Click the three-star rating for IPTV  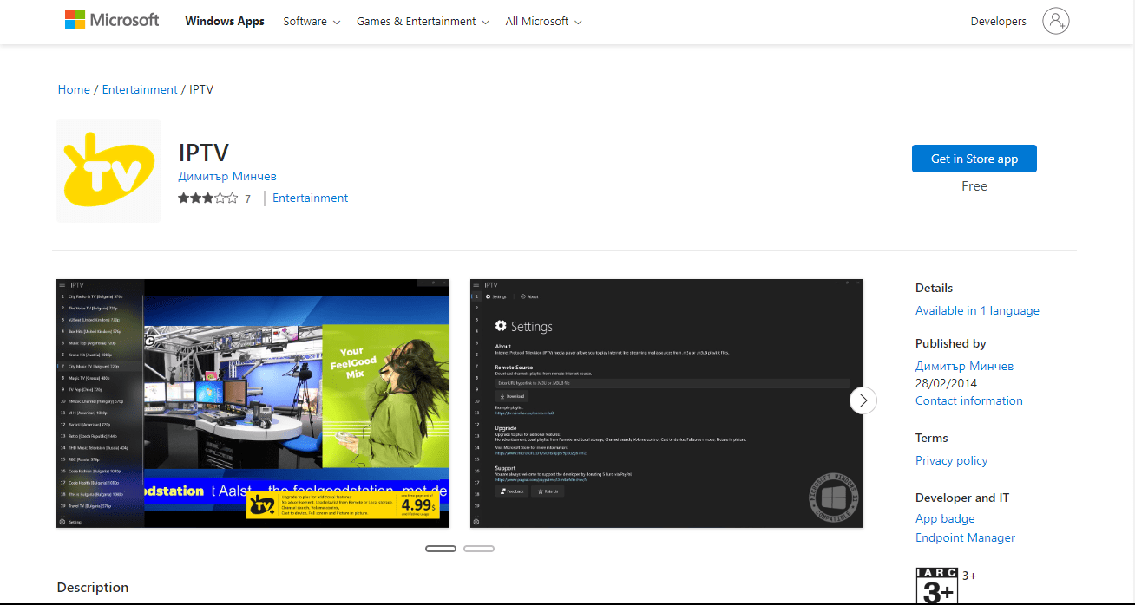coord(208,198)
